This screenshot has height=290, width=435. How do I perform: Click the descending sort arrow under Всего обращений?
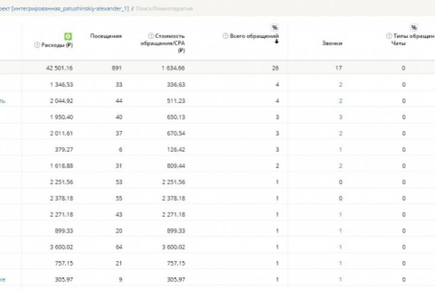tap(276, 42)
